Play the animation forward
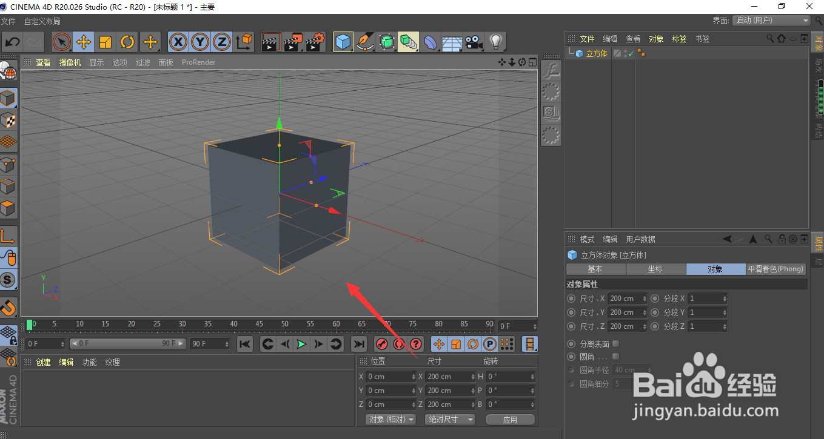This screenshot has height=439, width=824. pyautogui.click(x=301, y=344)
